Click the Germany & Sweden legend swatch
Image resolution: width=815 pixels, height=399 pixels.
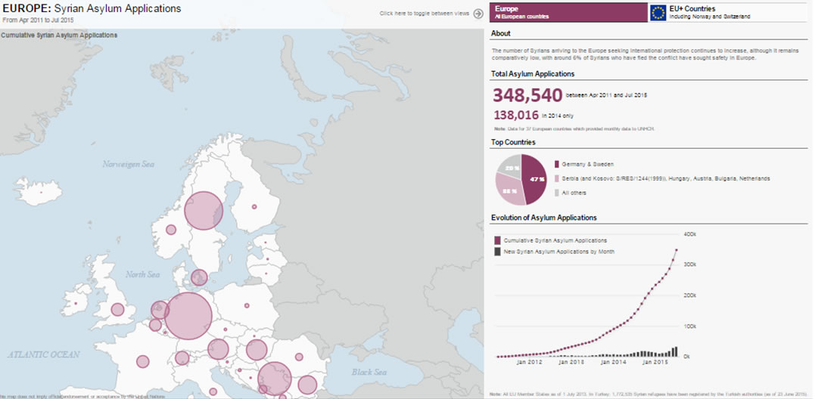[x=558, y=164]
